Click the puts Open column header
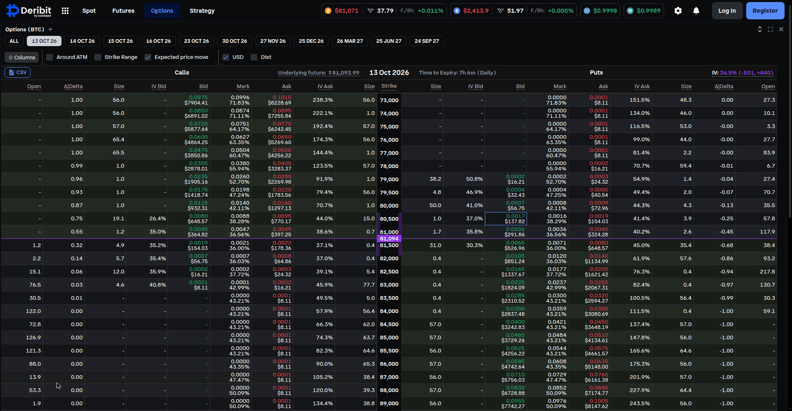The width and height of the screenshot is (792, 411). (768, 86)
